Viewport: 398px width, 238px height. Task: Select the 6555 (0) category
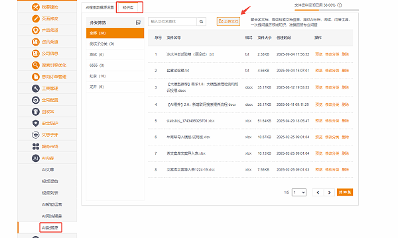[115, 65]
